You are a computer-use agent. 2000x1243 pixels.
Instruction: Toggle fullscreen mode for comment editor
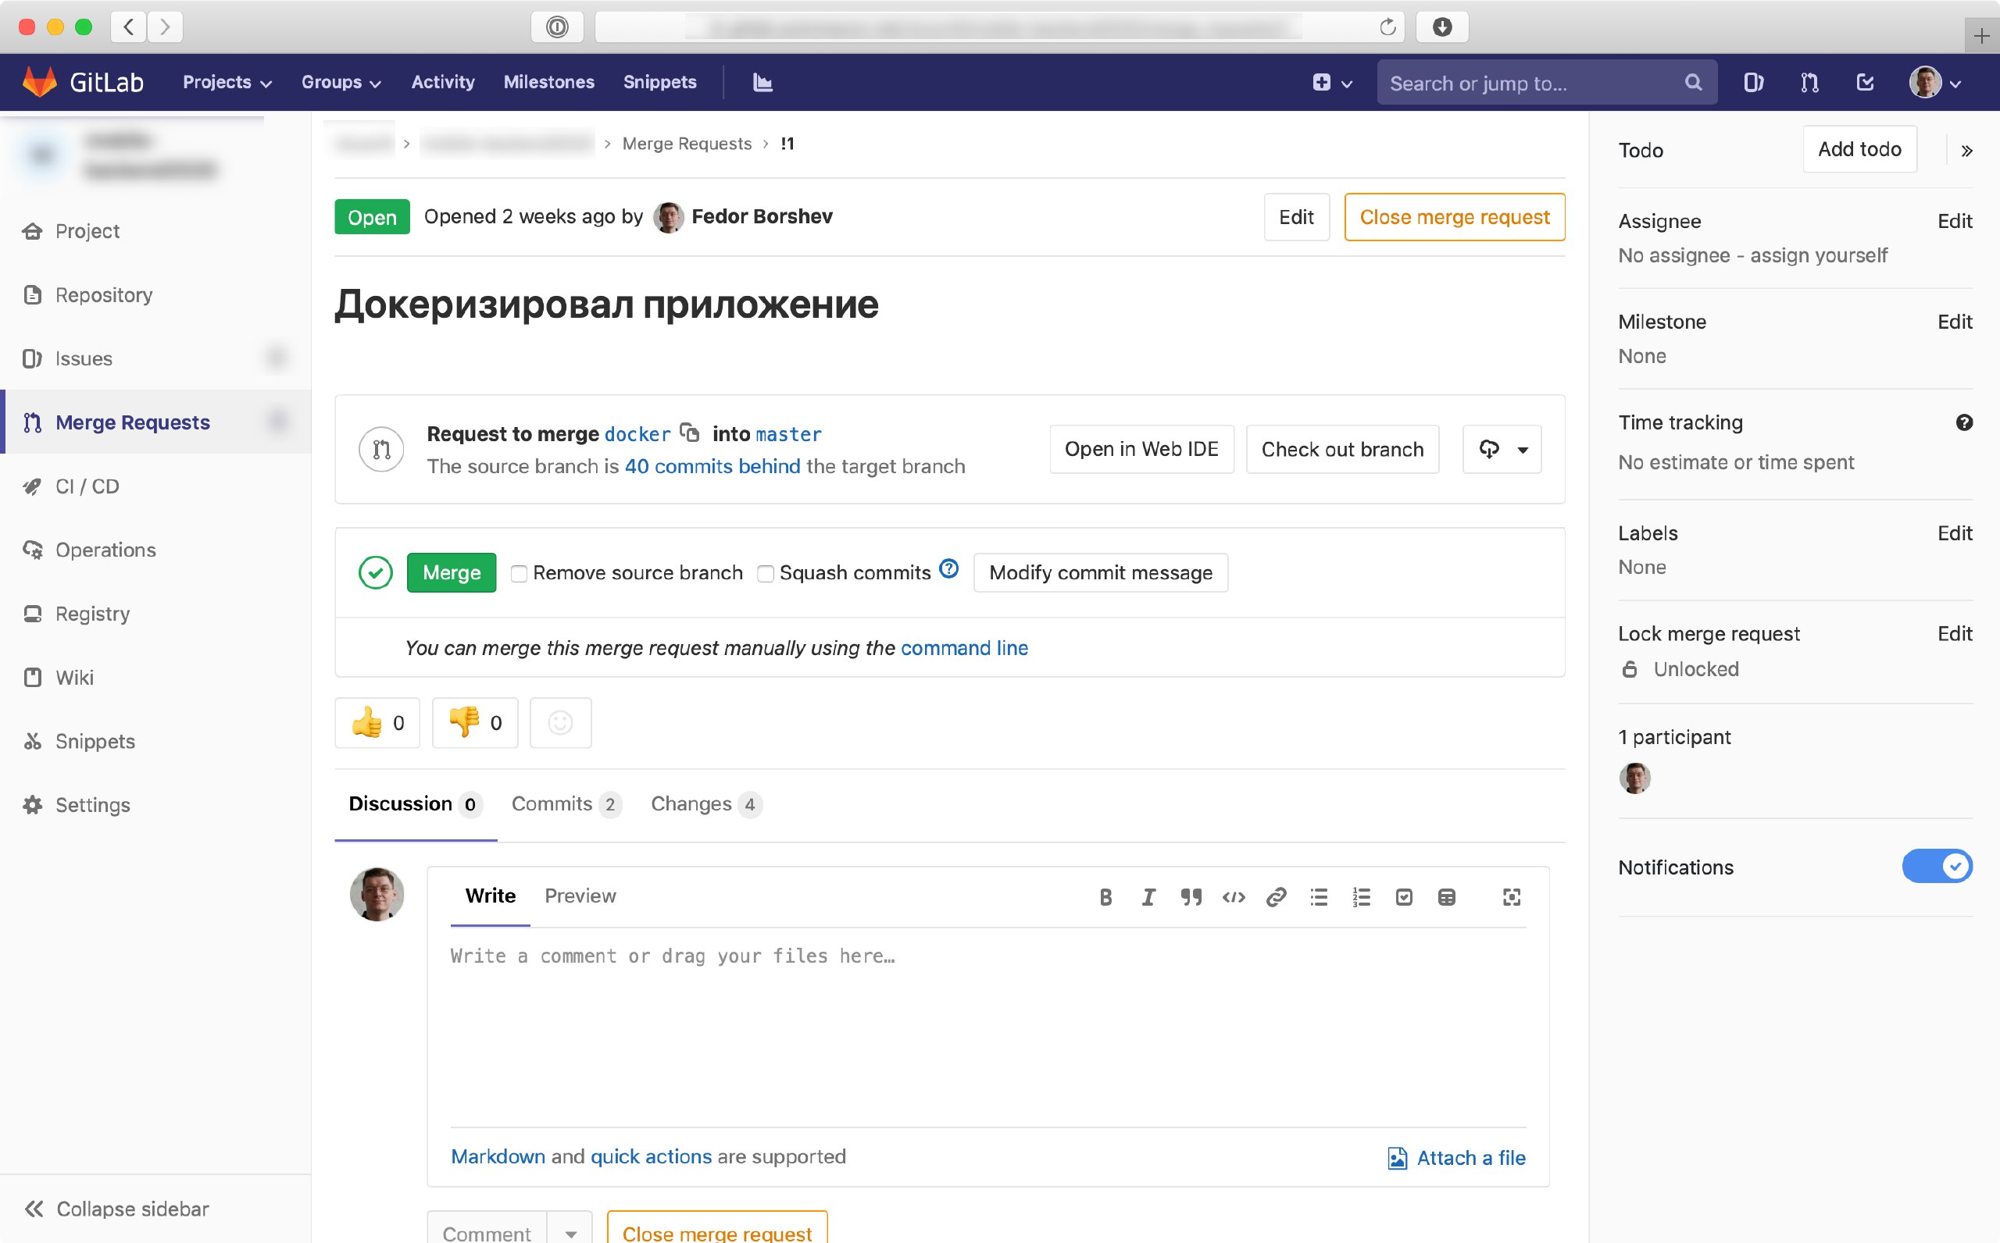click(x=1512, y=897)
